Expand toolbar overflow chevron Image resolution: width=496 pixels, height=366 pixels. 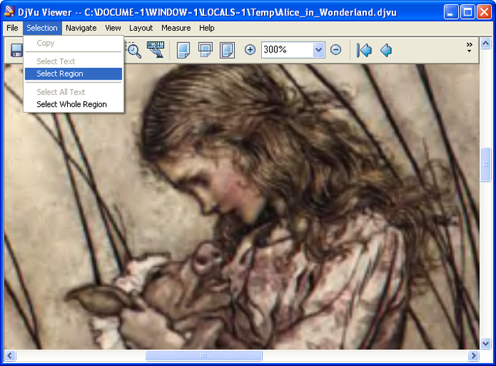470,47
